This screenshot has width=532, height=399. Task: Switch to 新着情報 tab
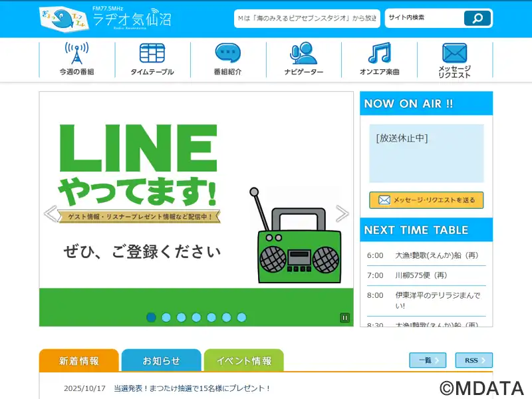tap(79, 360)
